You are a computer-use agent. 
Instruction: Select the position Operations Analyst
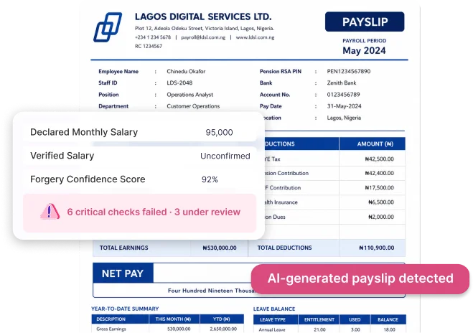[x=189, y=95]
